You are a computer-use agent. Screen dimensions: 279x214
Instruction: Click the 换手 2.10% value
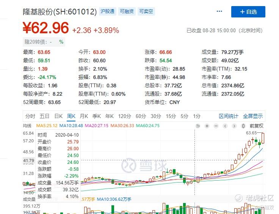pos(100,69)
